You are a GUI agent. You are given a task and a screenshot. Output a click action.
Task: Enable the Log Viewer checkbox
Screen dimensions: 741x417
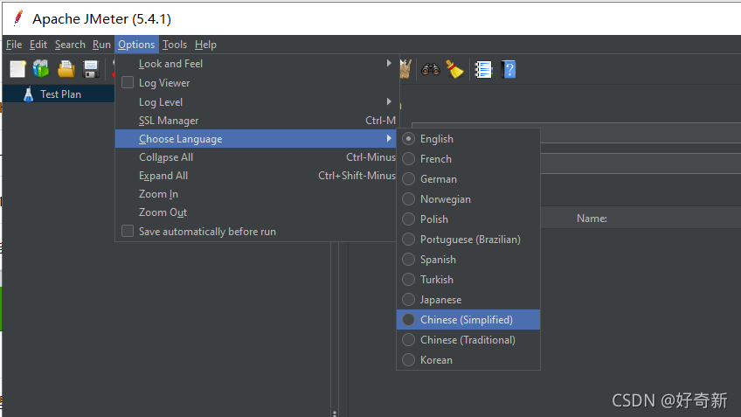tap(128, 82)
